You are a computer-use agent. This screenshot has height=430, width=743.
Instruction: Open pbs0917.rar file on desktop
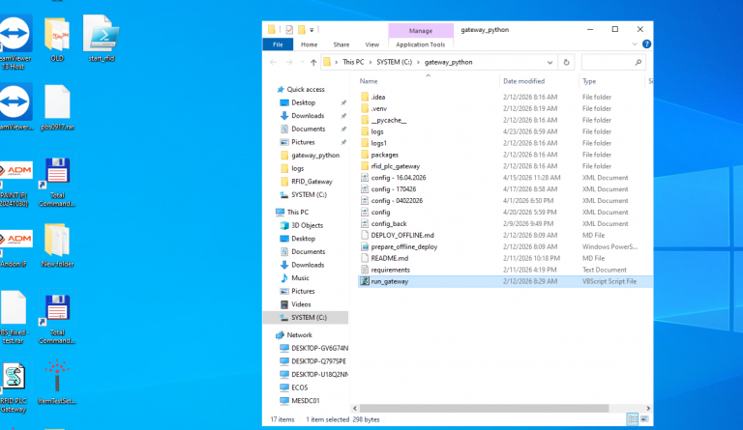(57, 108)
